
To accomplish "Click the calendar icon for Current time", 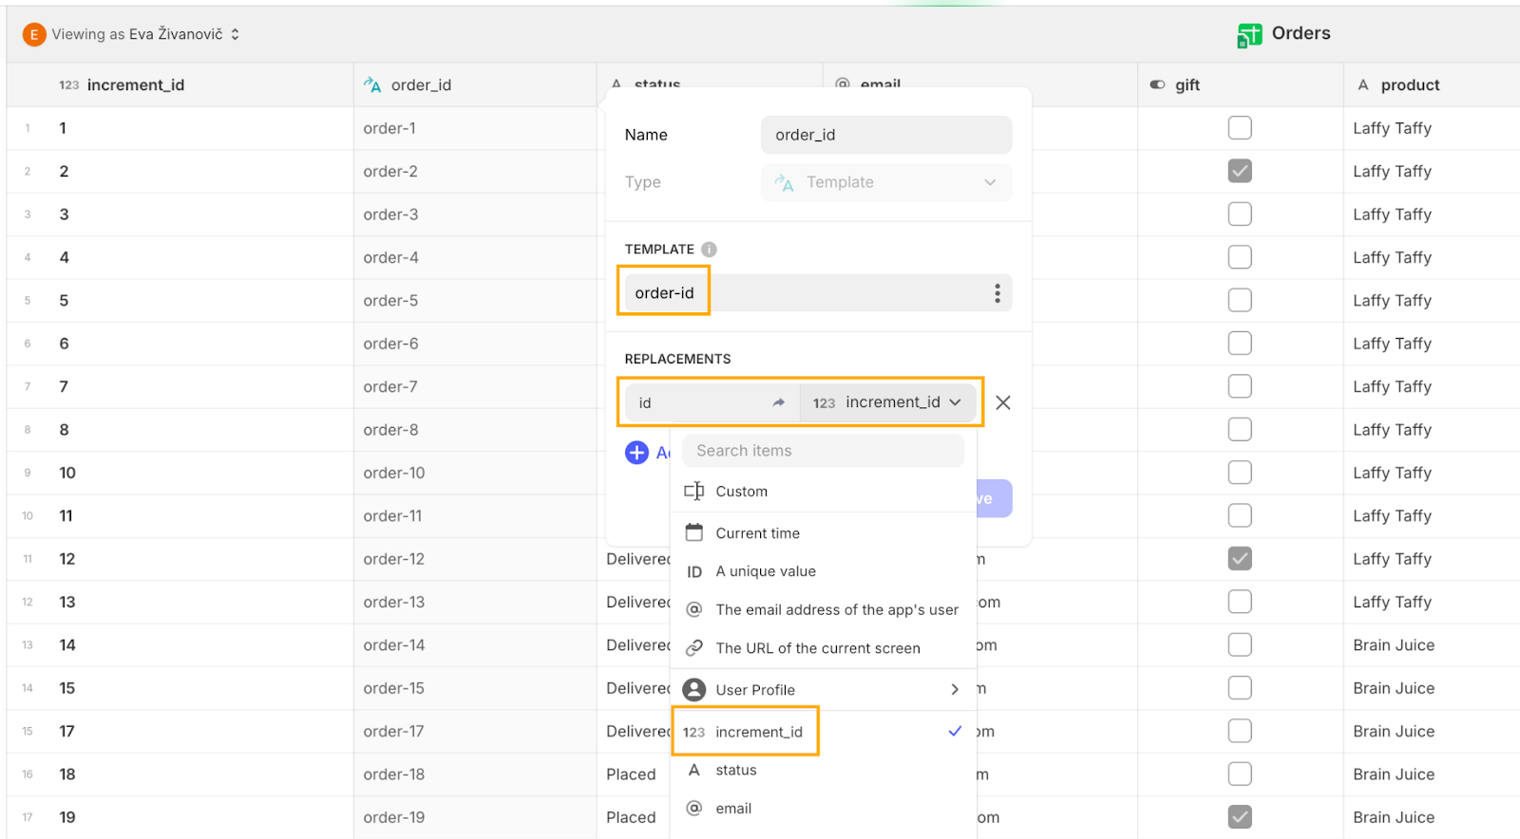I will coord(694,532).
